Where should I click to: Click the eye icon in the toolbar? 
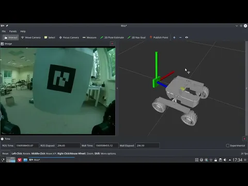(x=187, y=37)
